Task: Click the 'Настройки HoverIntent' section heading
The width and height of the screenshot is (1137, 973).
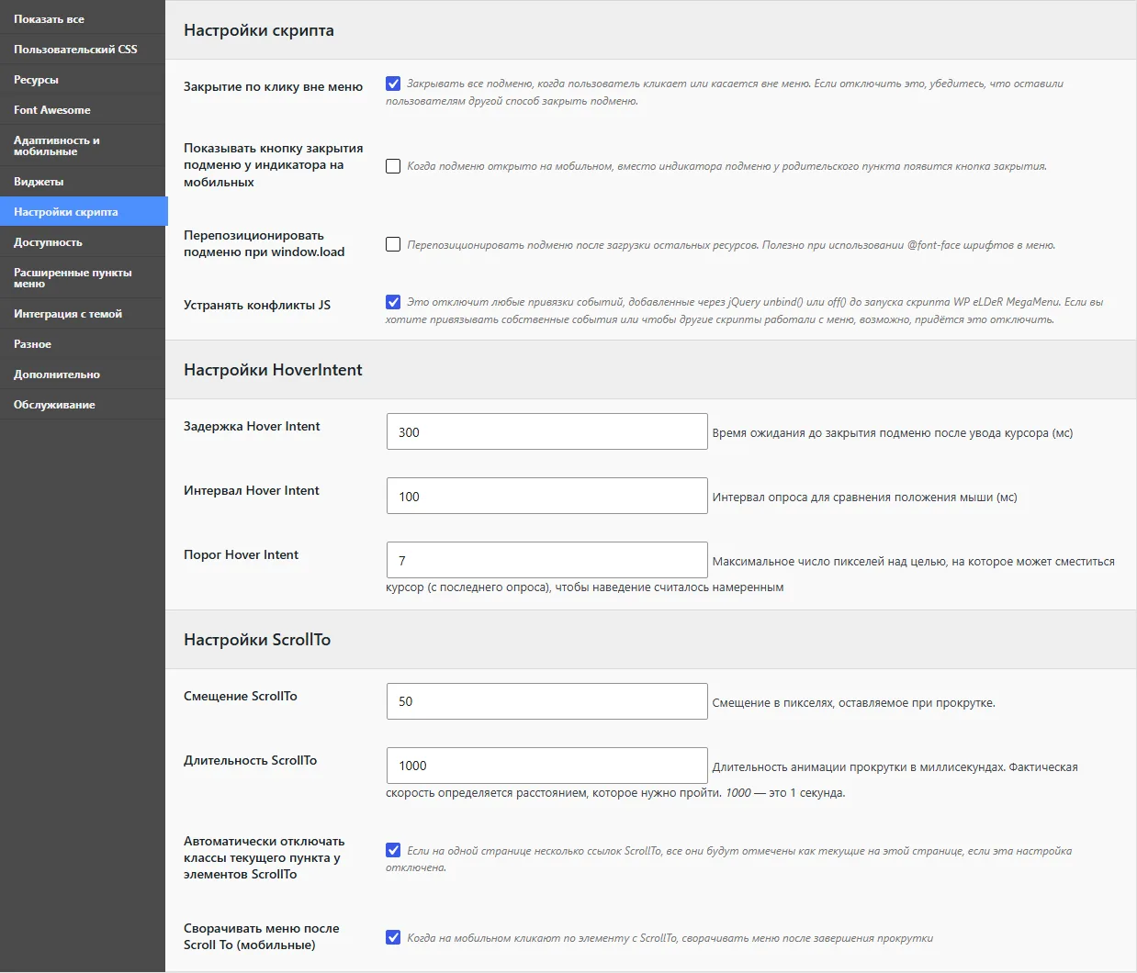Action: (273, 370)
